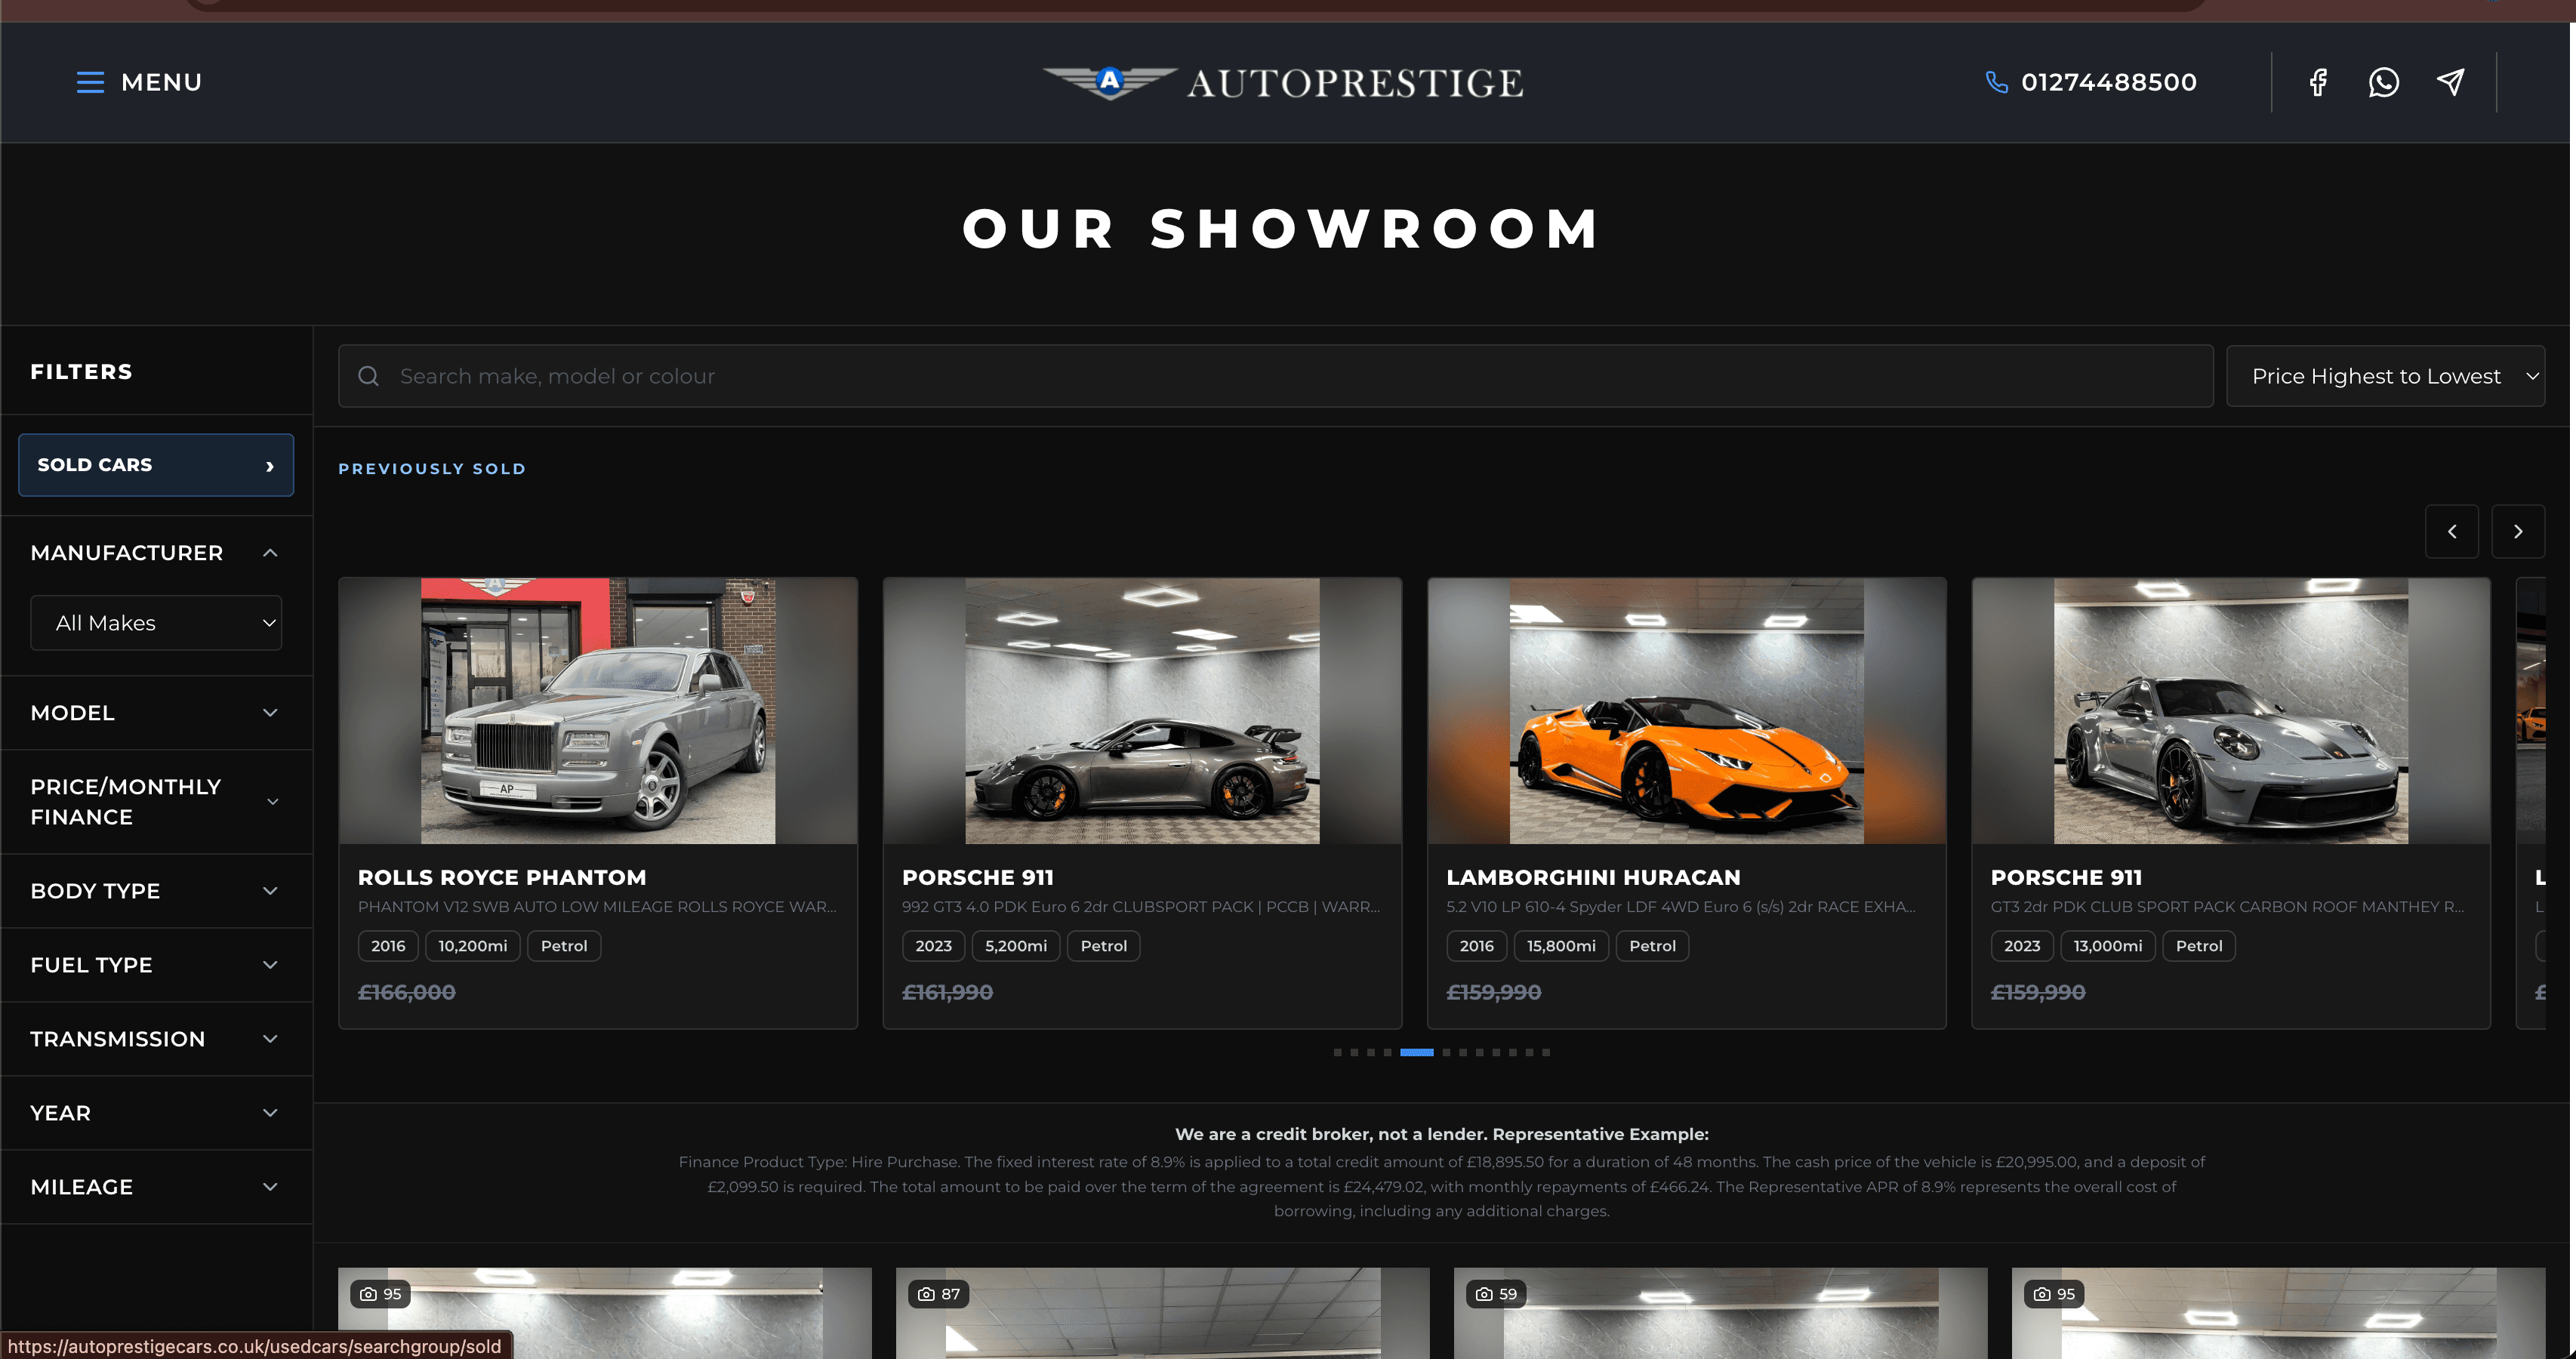Go to previous sold cars slide
The width and height of the screenshot is (2576, 1359).
click(2452, 532)
